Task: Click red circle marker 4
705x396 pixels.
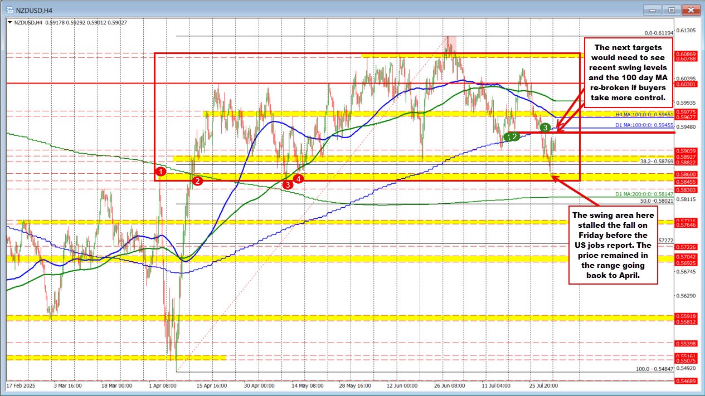Action: 299,179
